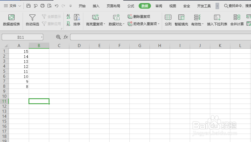
Task: Select the 数据 tab
Action: pos(145,6)
